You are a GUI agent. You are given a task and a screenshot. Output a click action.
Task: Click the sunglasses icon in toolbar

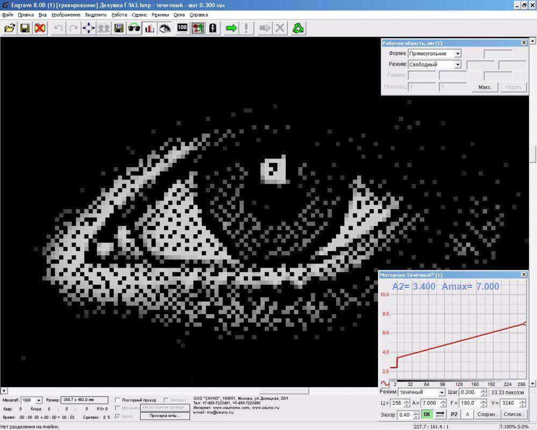click(134, 28)
